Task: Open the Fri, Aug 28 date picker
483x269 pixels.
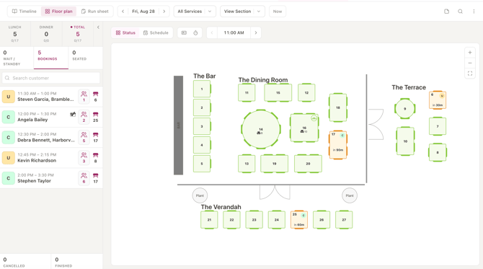Action: click(x=143, y=12)
